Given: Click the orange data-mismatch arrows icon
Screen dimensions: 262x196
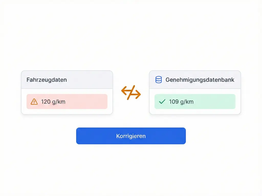Looking at the screenshot, I should [131, 93].
